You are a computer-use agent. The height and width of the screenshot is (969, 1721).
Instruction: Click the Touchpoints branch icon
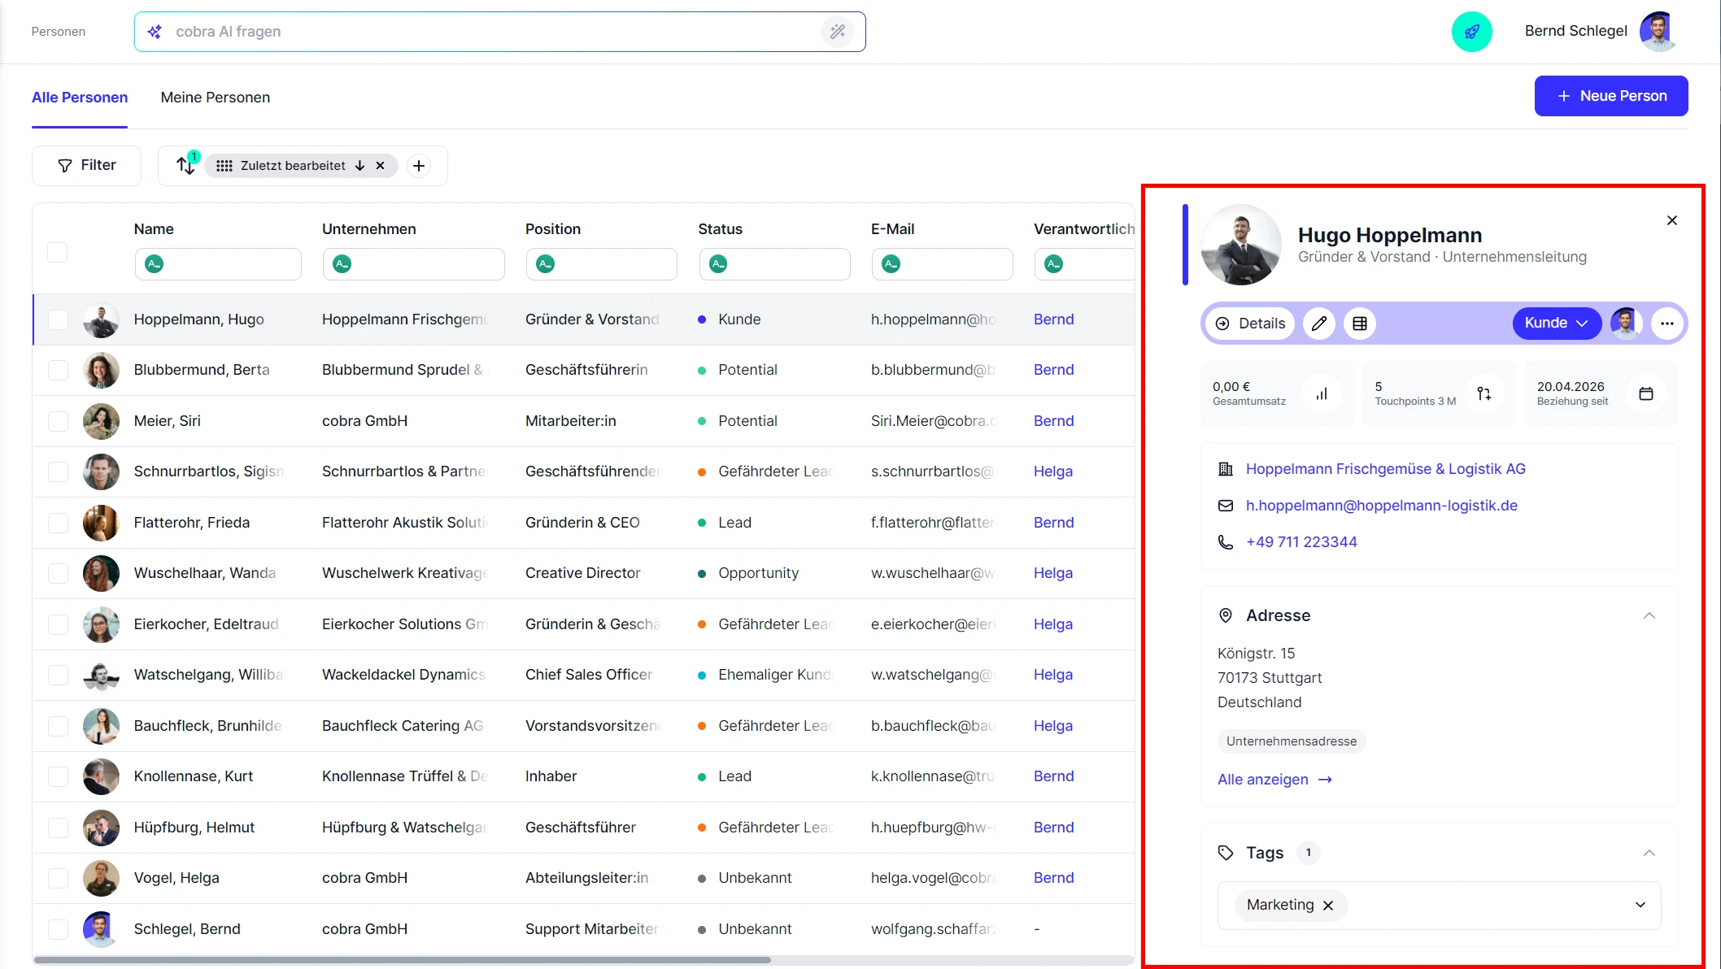[x=1484, y=393]
